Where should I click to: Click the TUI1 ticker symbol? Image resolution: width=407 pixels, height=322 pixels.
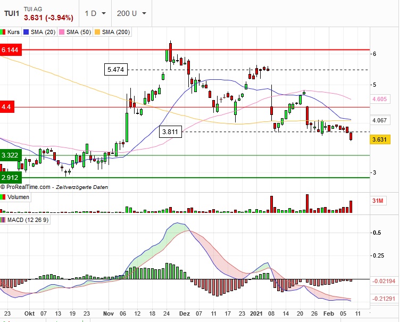[x=12, y=13]
